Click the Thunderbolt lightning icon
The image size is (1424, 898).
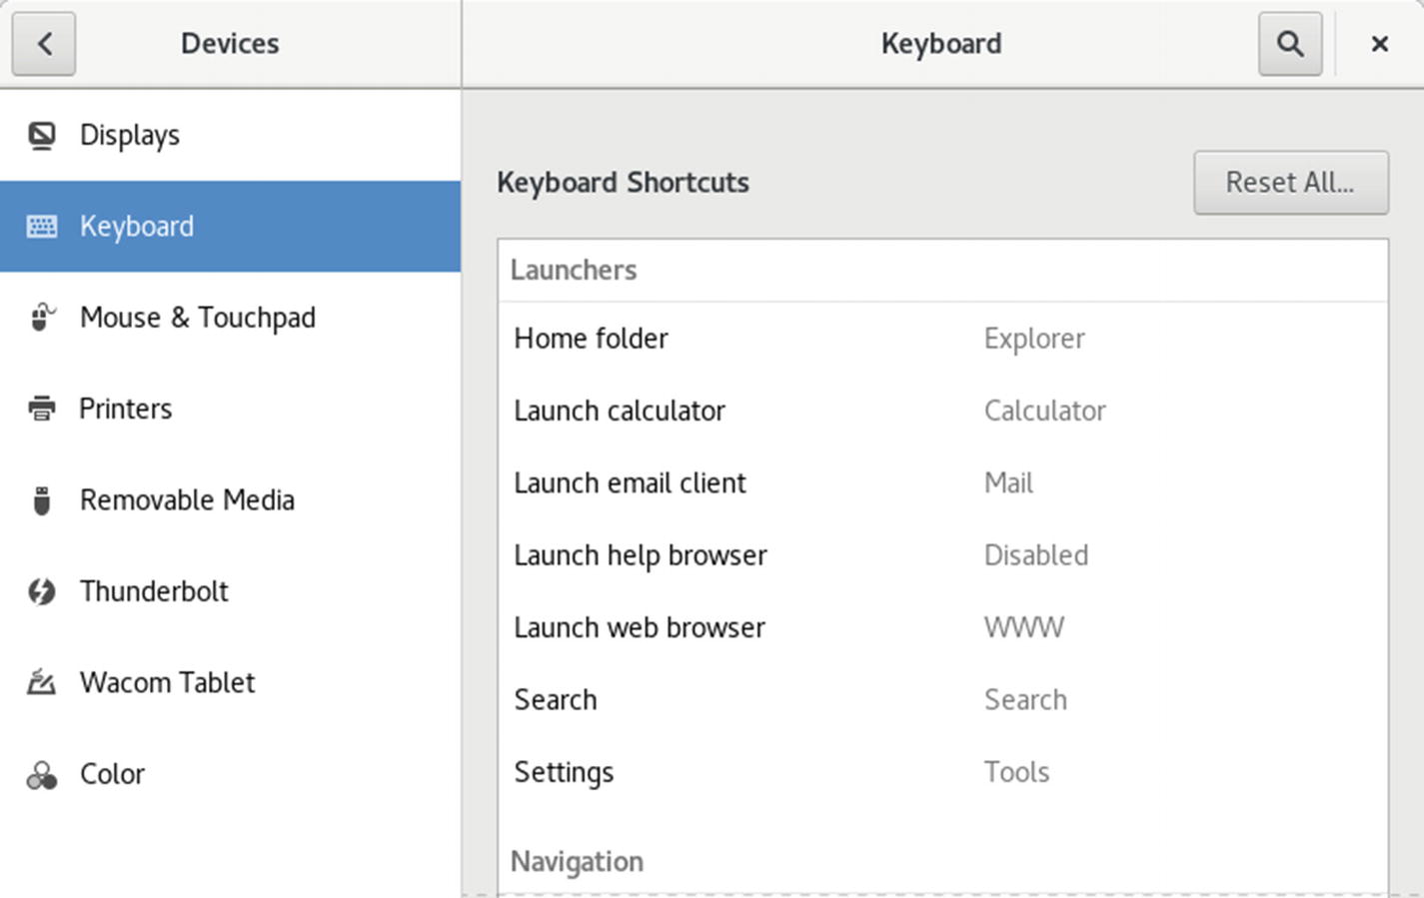point(42,591)
